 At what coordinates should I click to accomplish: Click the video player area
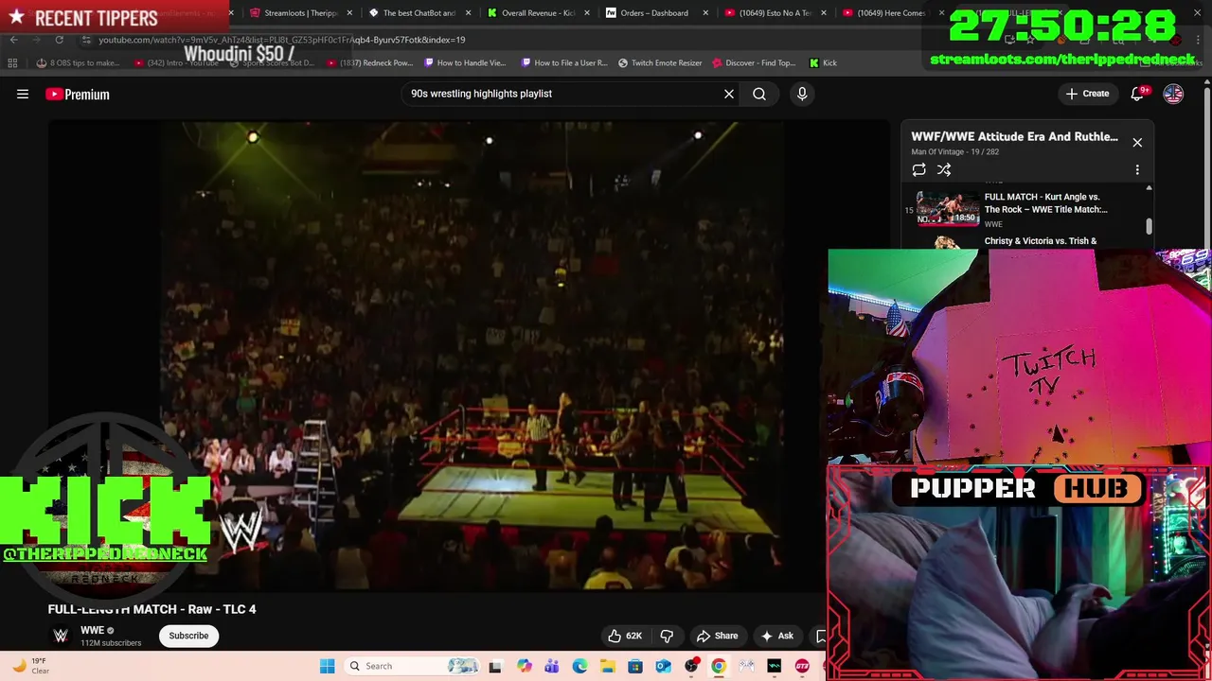click(x=470, y=356)
